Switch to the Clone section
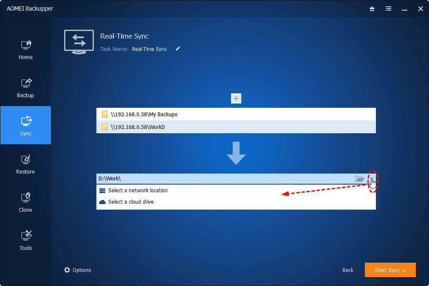429x286 pixels. point(25,202)
